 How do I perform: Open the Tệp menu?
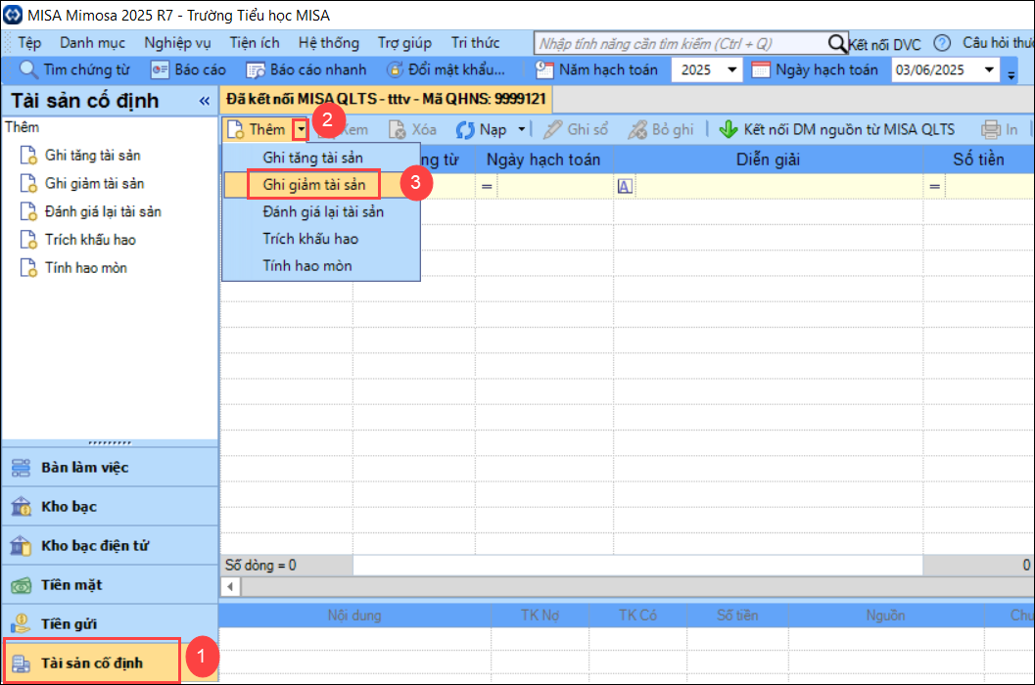coord(29,43)
